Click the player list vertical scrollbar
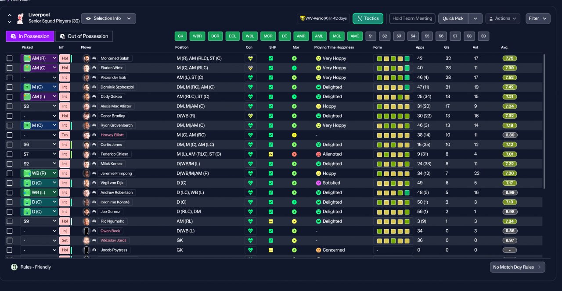 pos(544,121)
